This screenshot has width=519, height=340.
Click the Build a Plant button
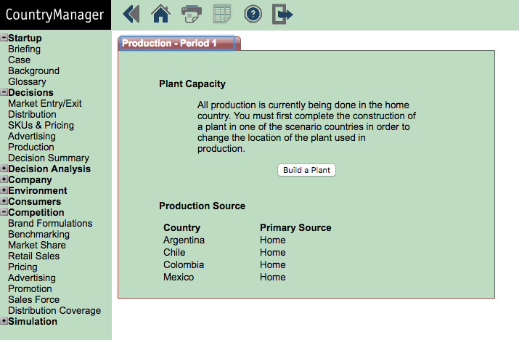click(x=306, y=170)
